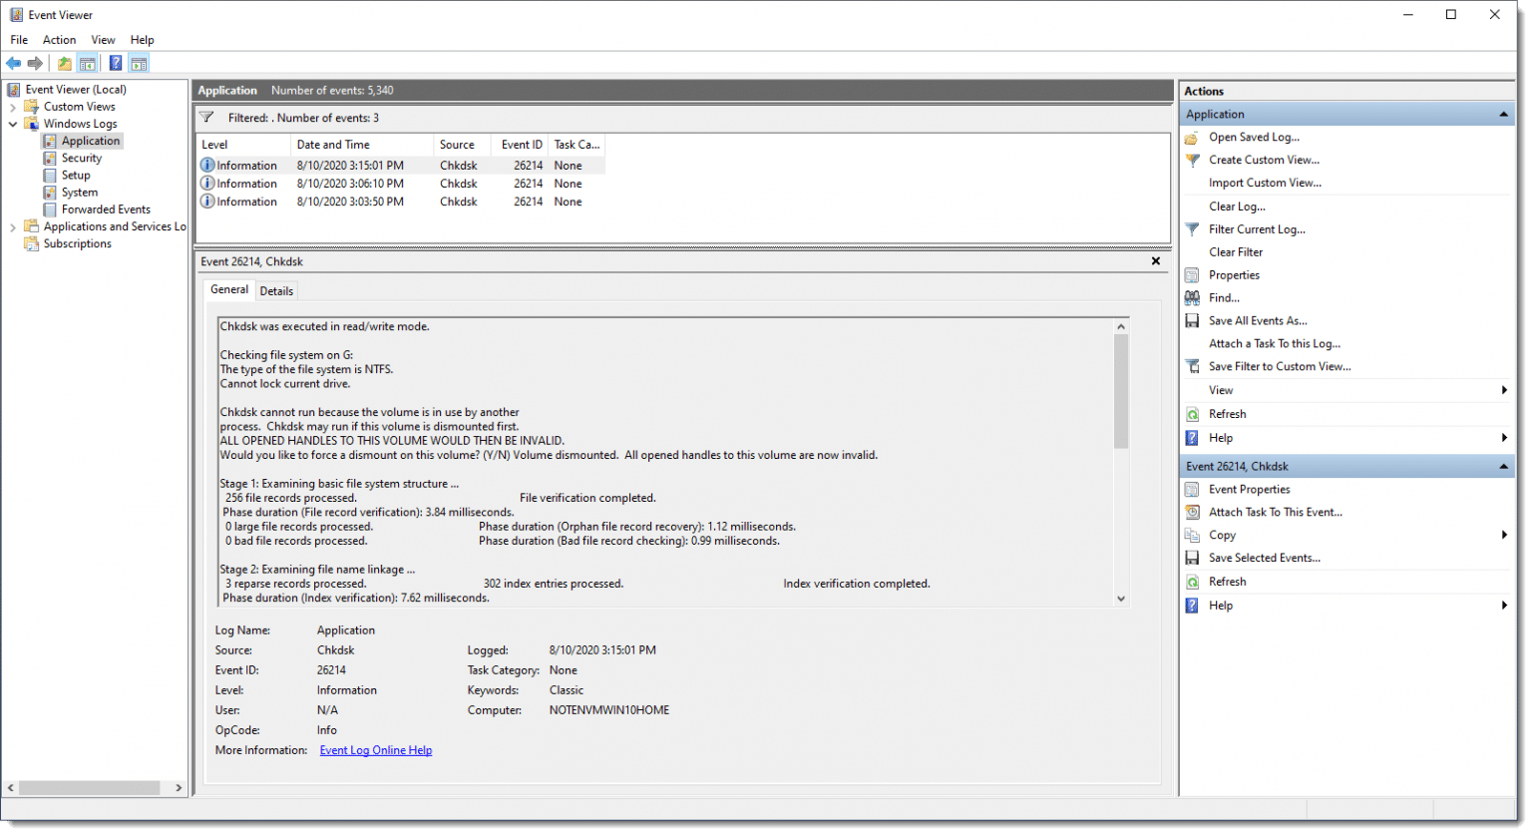Open Find using the binoculars icon
This screenshot has height=835, width=1532.
tap(1193, 297)
